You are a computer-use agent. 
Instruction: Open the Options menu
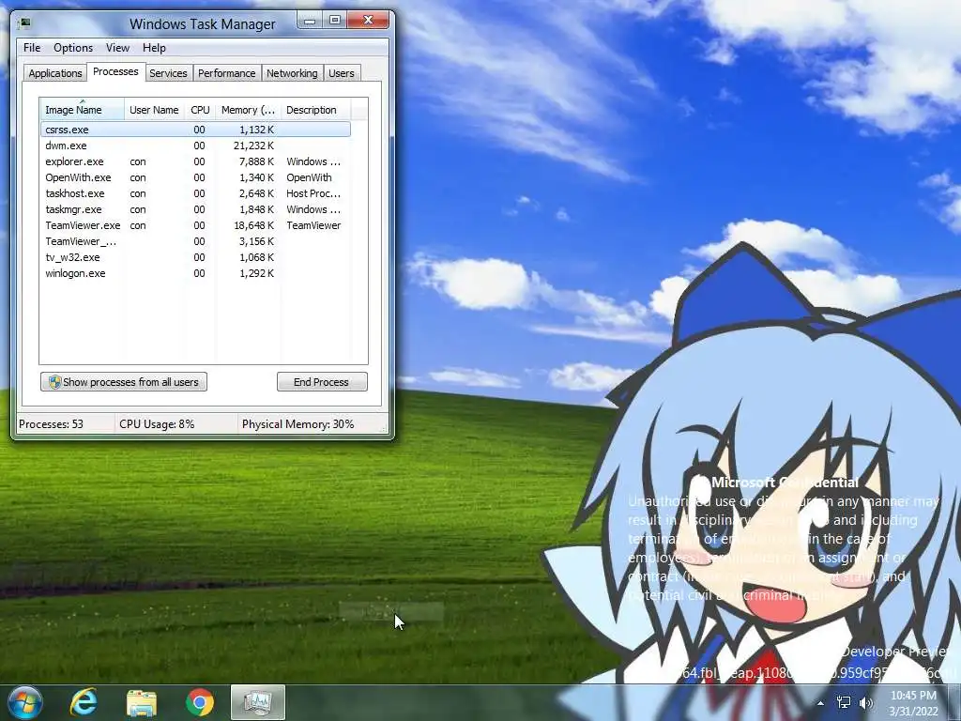pos(73,47)
